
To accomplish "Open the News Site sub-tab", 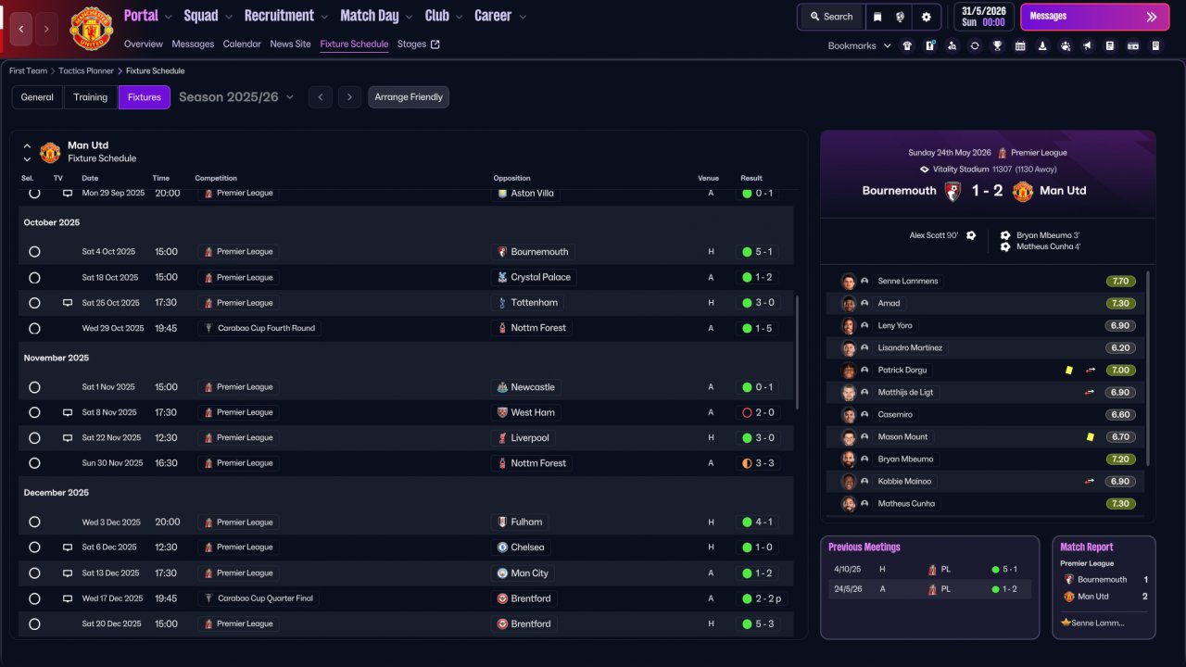I will (x=291, y=44).
